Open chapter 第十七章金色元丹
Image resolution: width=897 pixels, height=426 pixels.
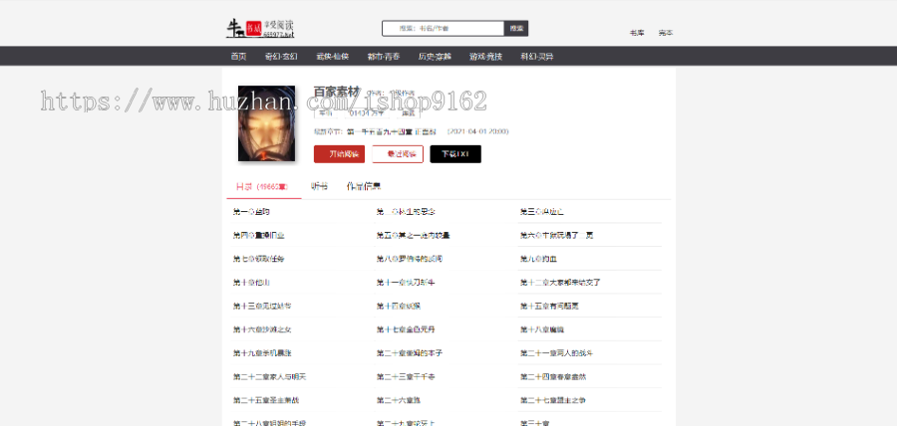[x=406, y=329]
